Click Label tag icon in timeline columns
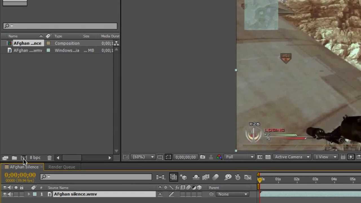Image resolution: width=361 pixels, height=203 pixels. [x=34, y=187]
